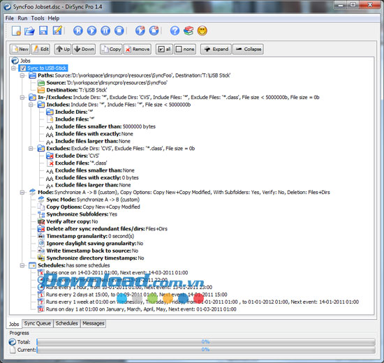
Task: Click the Total progress icon
Action: pos(13,342)
